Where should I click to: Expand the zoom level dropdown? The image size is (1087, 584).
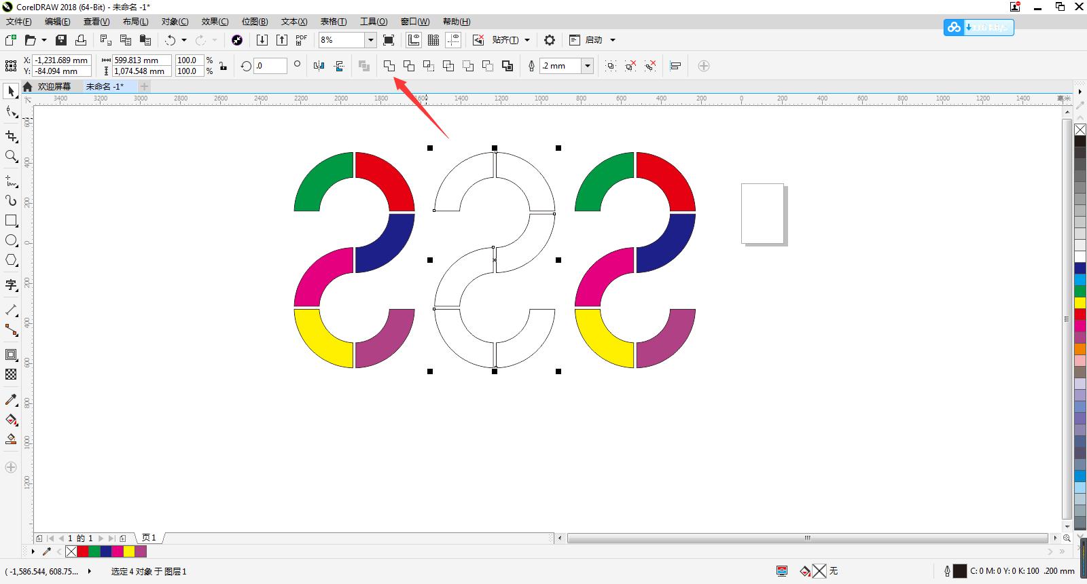coord(371,40)
